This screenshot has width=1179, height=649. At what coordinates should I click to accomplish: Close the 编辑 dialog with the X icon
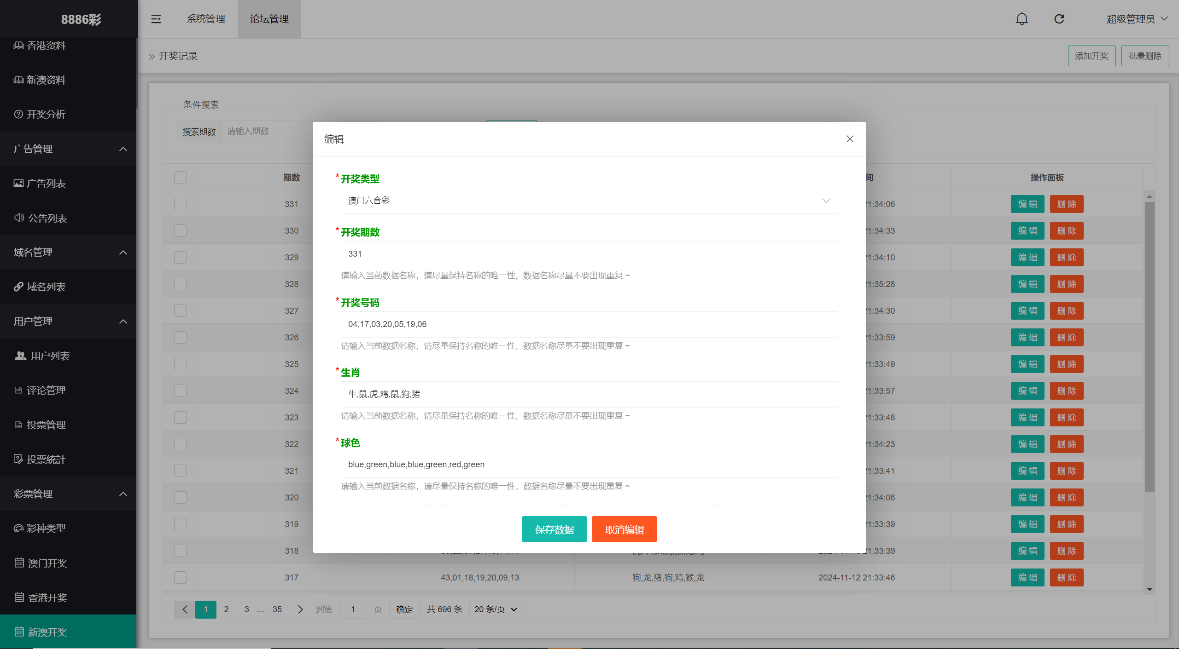850,139
